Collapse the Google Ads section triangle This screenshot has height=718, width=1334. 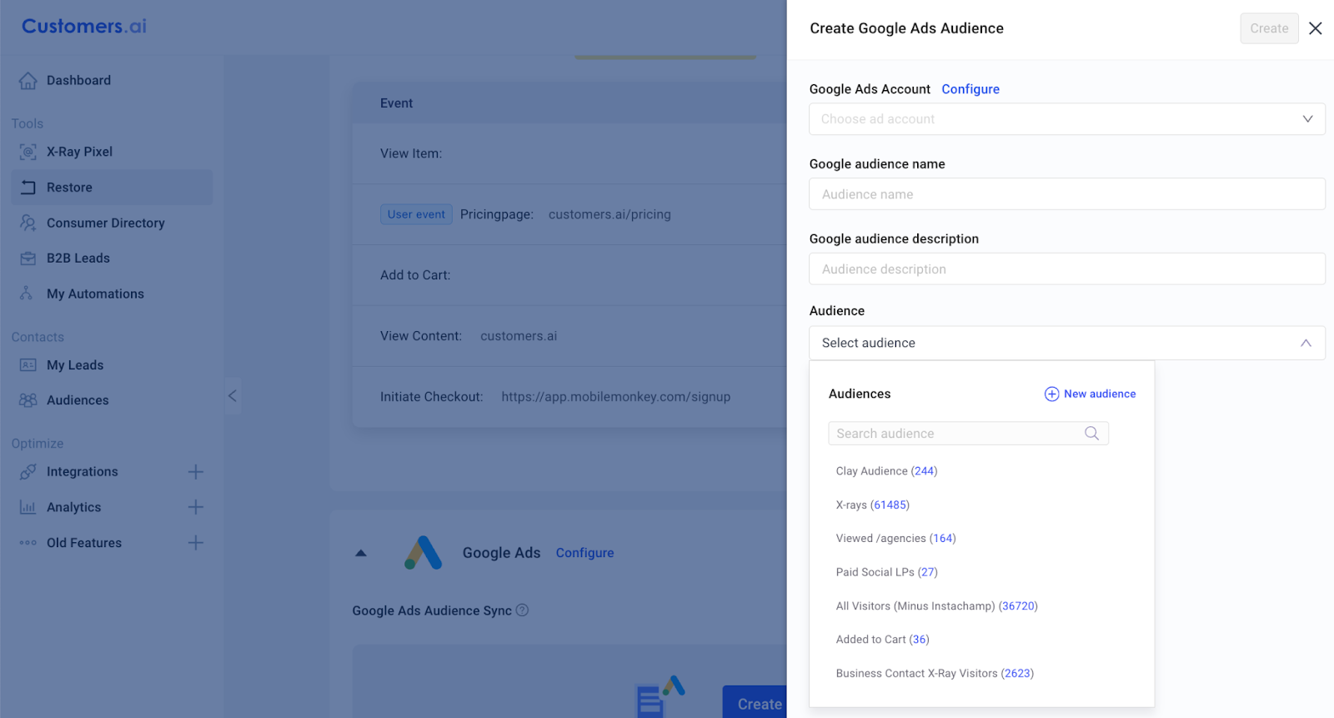pyautogui.click(x=361, y=553)
